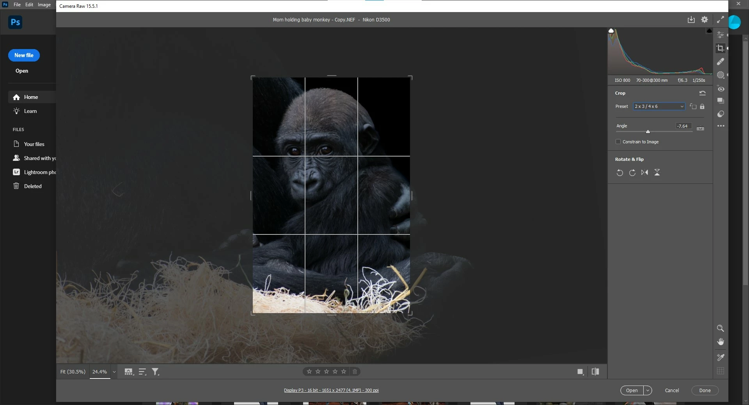Viewport: 749px width, 405px height.
Task: Enable Constrain to Image checkbox
Action: [x=618, y=142]
